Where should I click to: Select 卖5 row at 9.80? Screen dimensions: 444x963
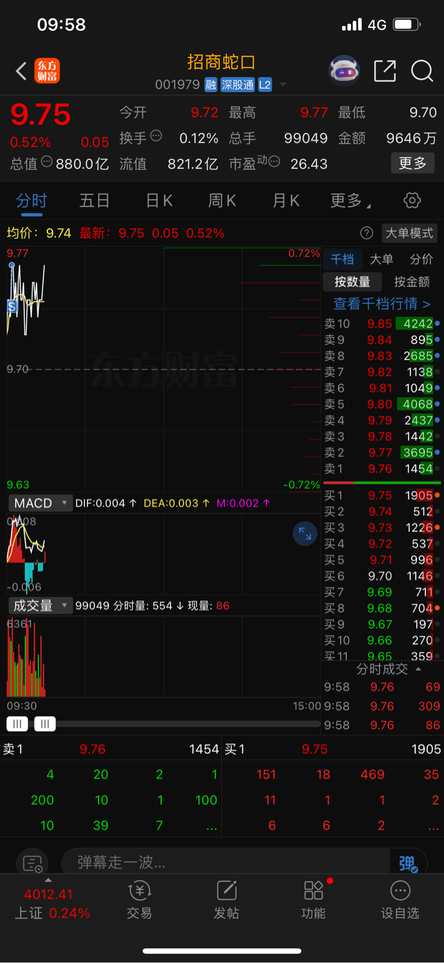pyautogui.click(x=382, y=404)
